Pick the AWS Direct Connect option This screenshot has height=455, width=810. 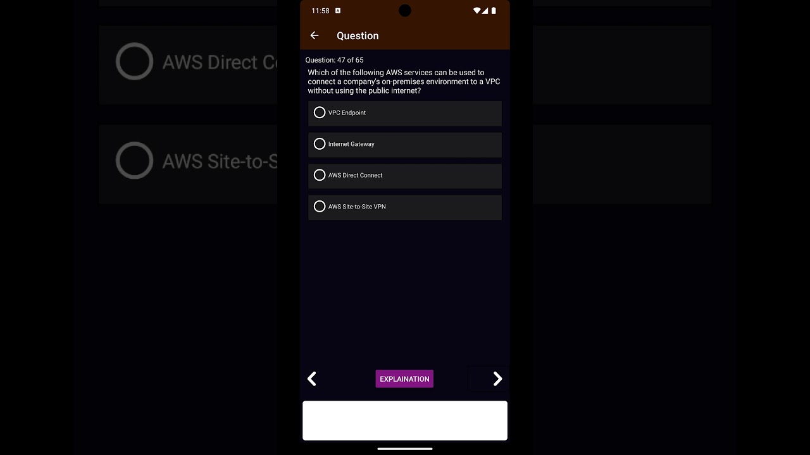[x=405, y=176]
